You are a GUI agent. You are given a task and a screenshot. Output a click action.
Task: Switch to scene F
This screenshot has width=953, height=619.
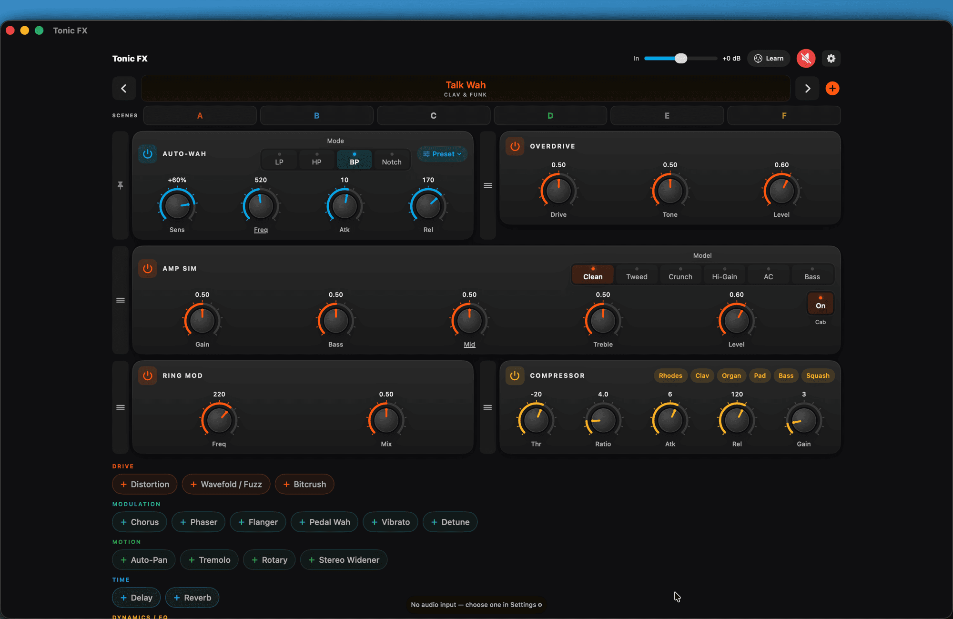tap(784, 116)
